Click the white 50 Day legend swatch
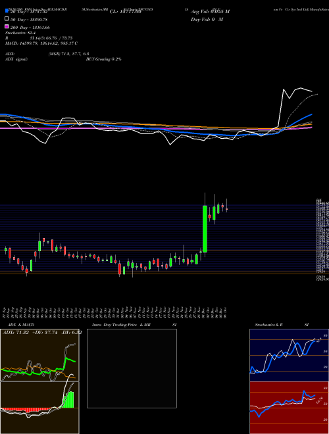329x434 pixels. pyautogui.click(x=7, y=19)
